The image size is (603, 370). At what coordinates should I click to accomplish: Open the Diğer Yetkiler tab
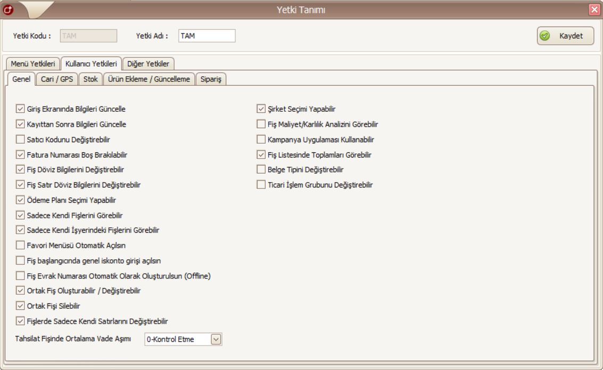148,64
